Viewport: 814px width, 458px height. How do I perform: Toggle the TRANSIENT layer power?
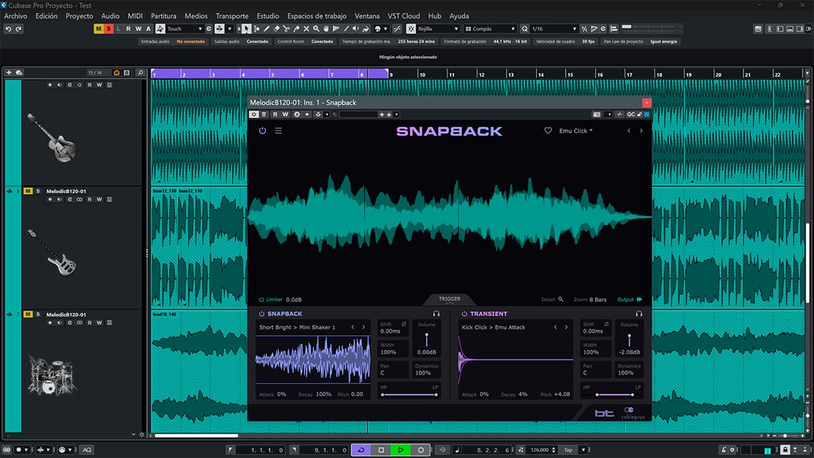465,314
